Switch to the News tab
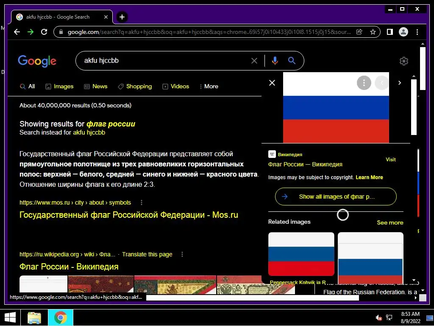 (x=96, y=87)
